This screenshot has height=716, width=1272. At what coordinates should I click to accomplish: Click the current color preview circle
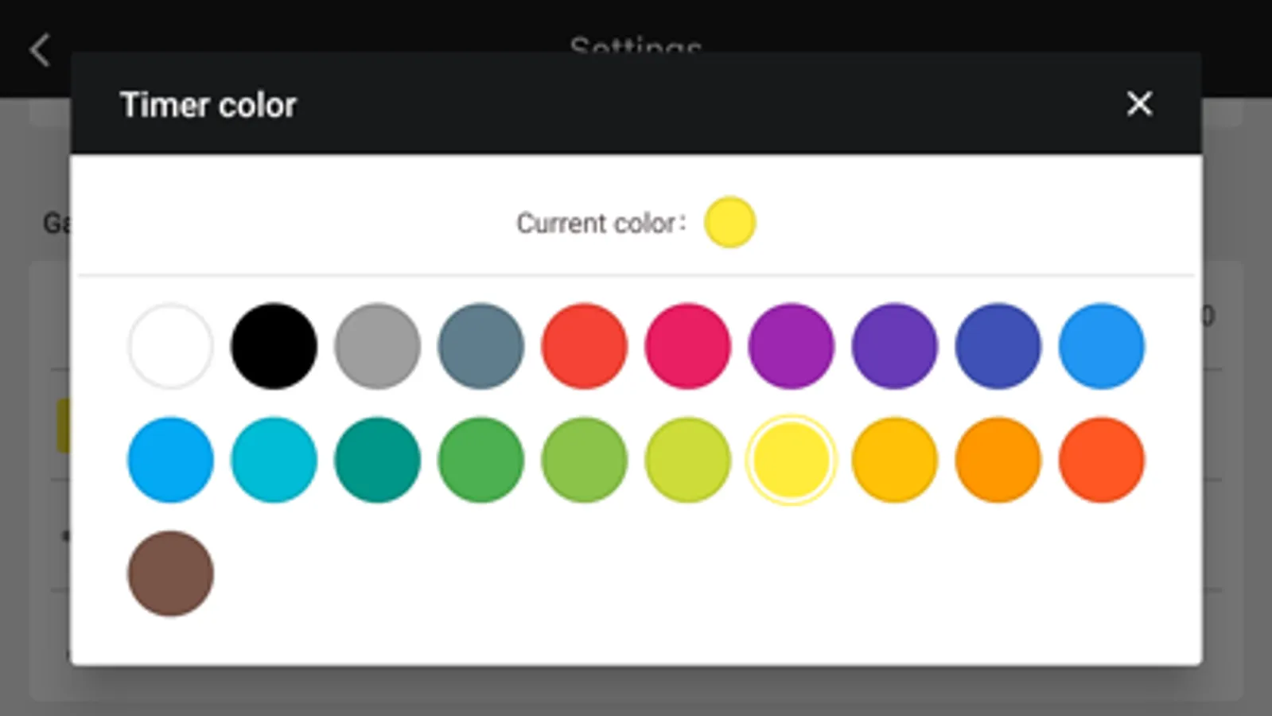(729, 223)
